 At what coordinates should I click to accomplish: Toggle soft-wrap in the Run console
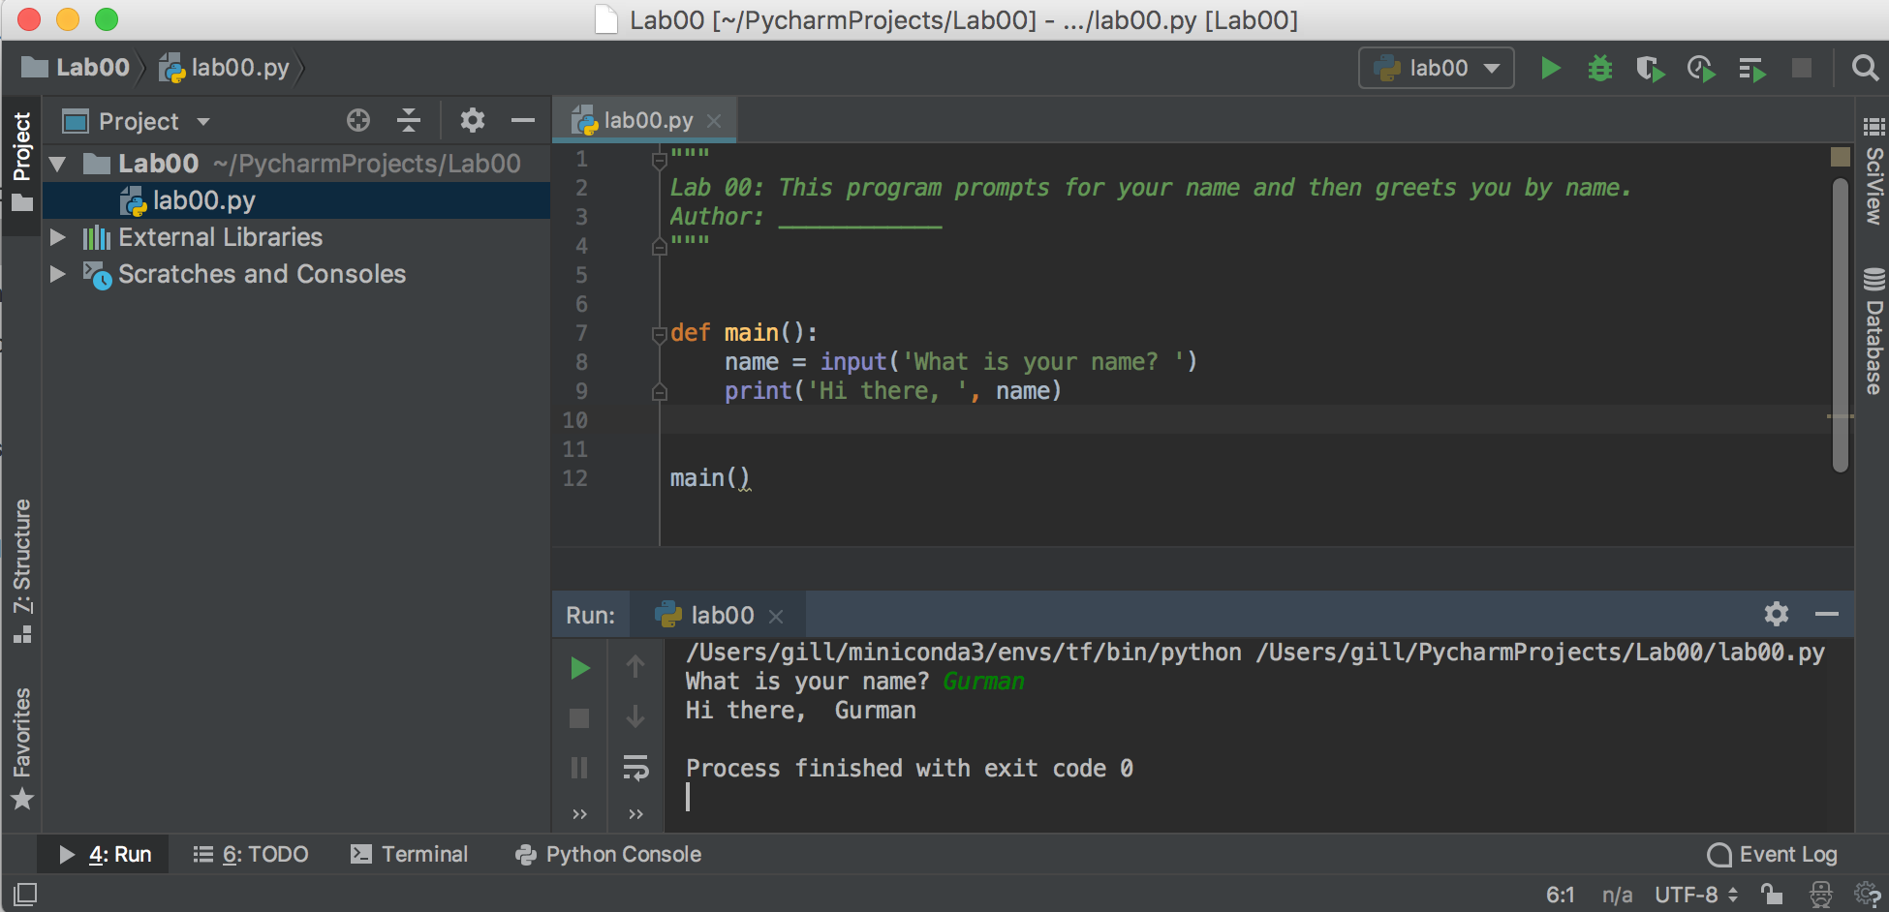click(x=636, y=768)
